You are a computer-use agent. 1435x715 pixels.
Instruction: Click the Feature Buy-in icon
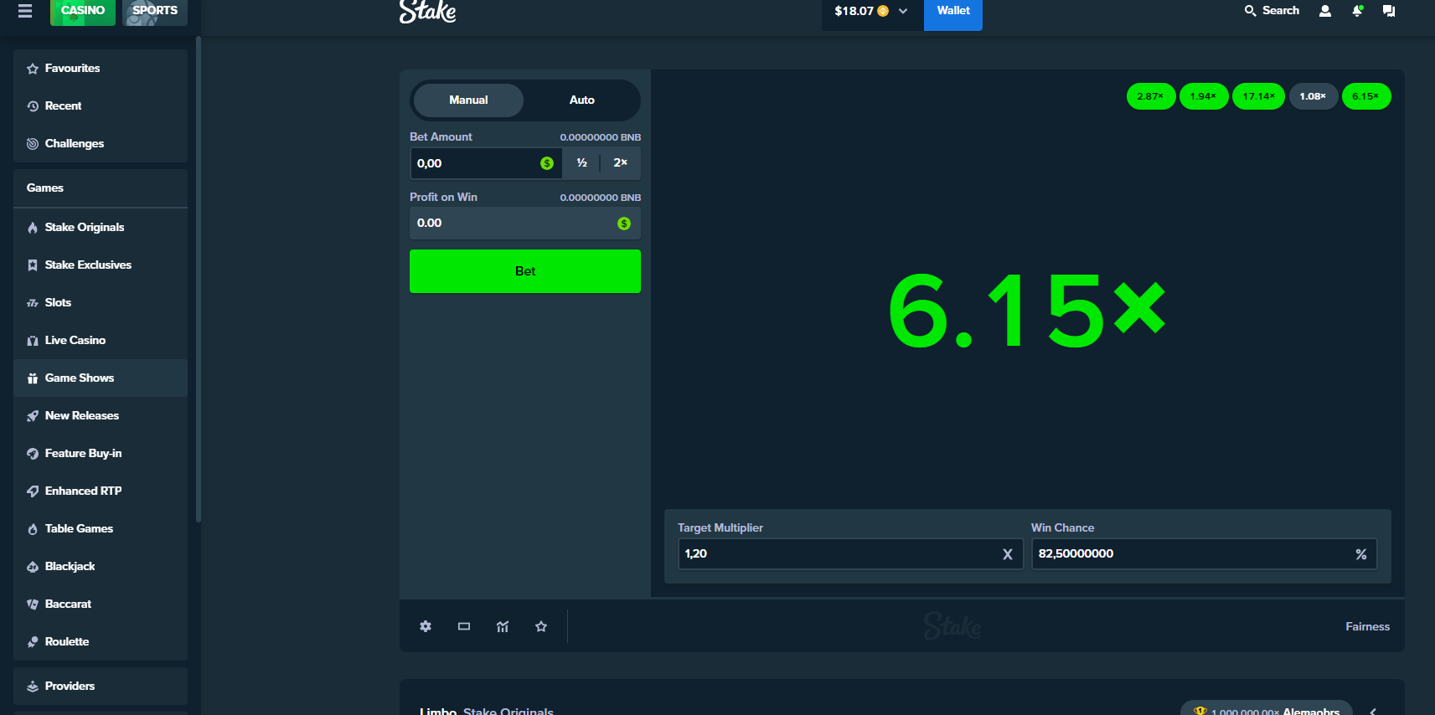click(33, 454)
